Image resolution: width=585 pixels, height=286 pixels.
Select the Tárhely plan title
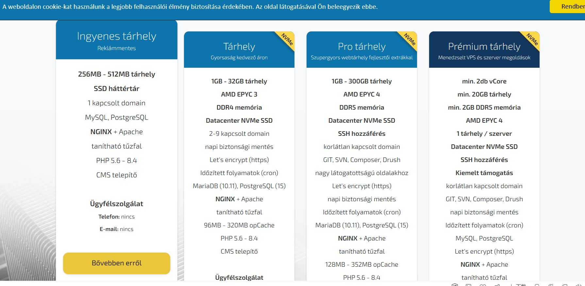[239, 46]
